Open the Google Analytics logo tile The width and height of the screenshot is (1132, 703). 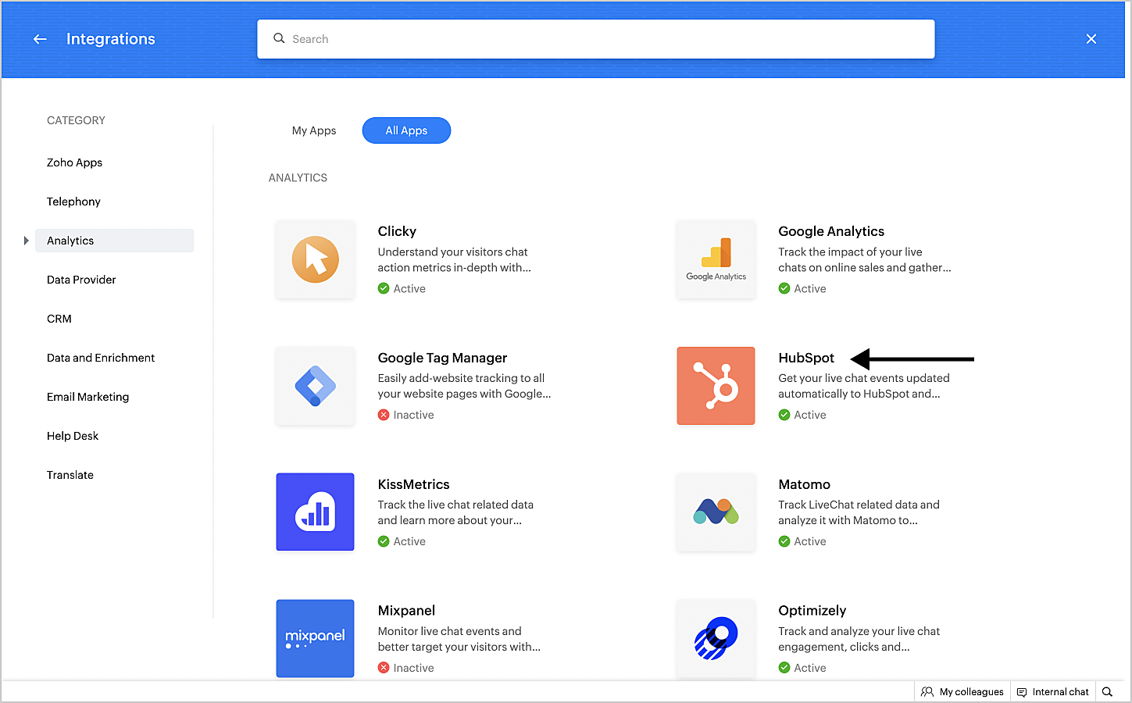pos(716,259)
